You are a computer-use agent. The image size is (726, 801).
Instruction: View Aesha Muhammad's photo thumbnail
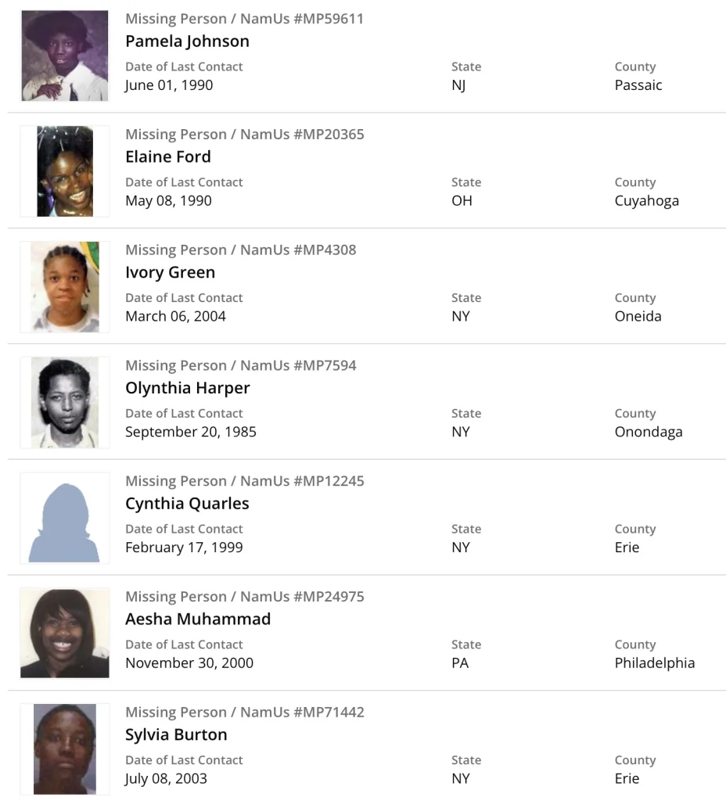point(65,634)
